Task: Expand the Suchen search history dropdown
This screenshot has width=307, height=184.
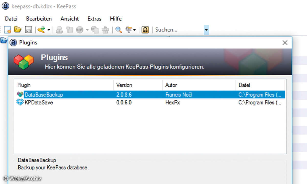Action: (x=206, y=30)
